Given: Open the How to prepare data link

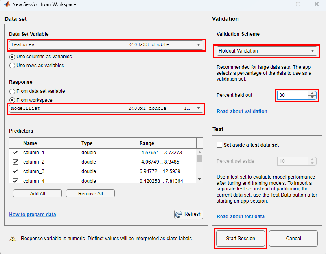Looking at the screenshot, I should click(x=33, y=215).
